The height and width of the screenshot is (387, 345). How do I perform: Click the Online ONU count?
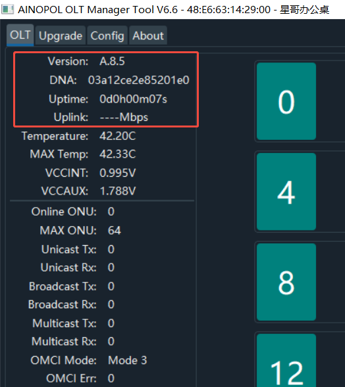pyautogui.click(x=111, y=212)
